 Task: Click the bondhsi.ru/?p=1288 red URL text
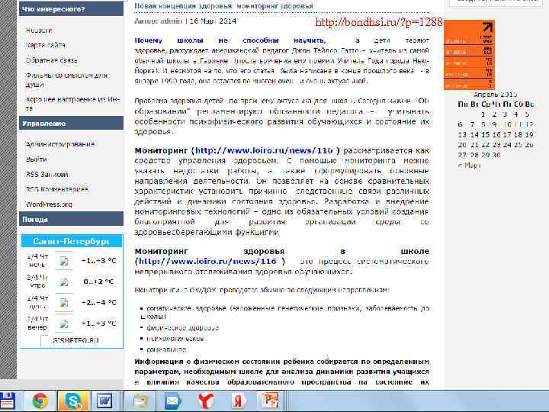coord(379,22)
